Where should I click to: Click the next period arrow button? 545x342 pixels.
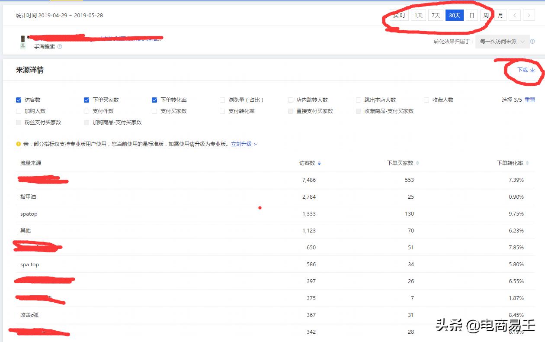point(529,16)
